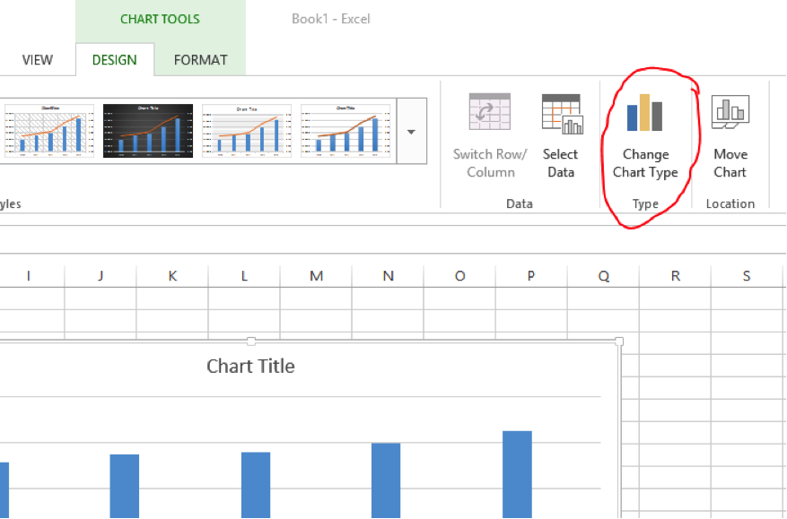Expand the chart styles gallery dropdown
The height and width of the screenshot is (519, 787).
coord(411,132)
